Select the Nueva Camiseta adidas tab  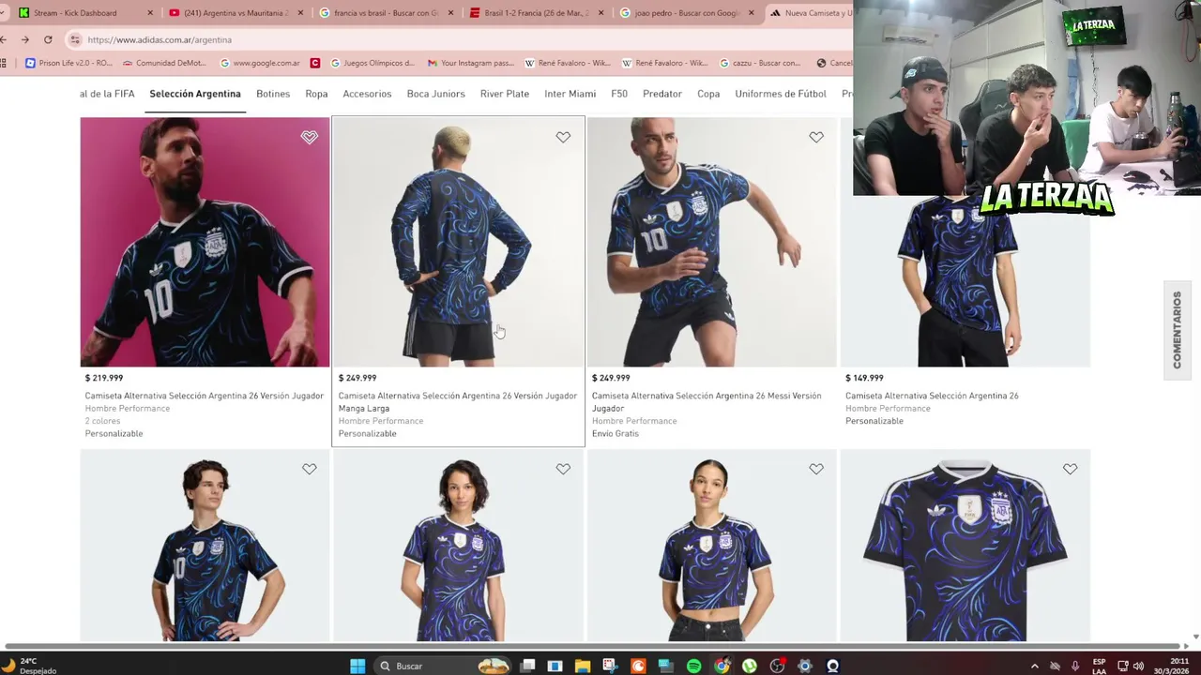[x=811, y=13]
